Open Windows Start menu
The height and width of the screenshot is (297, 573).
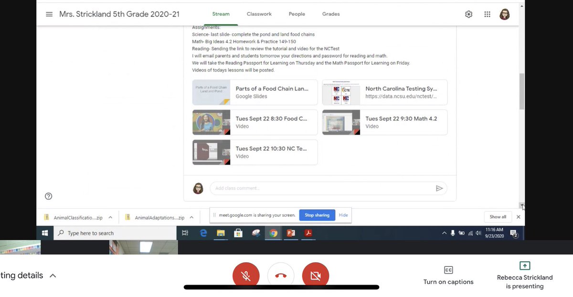[45, 233]
